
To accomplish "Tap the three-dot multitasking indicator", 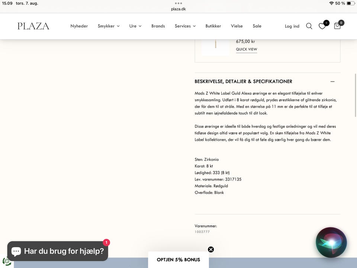I will click(x=178, y=3).
